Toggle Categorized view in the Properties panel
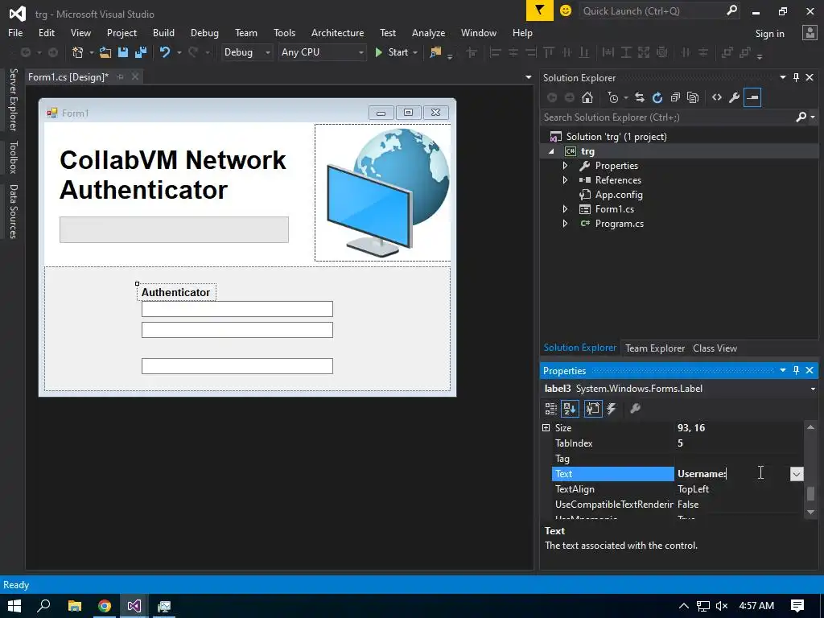824x618 pixels. [x=550, y=408]
